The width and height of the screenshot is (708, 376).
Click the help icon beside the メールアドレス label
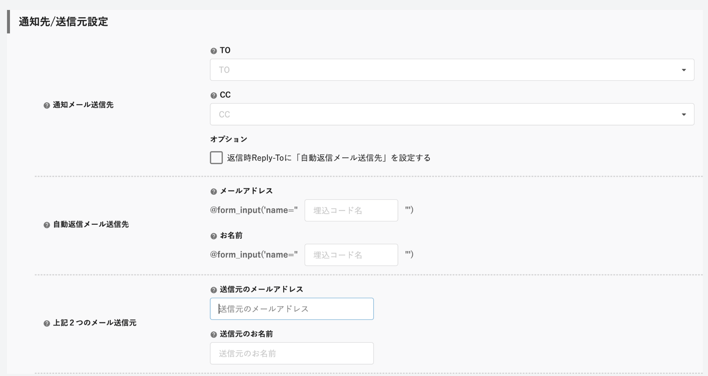214,192
